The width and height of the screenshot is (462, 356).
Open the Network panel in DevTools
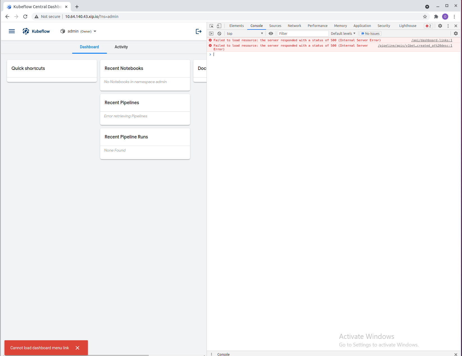coord(294,26)
